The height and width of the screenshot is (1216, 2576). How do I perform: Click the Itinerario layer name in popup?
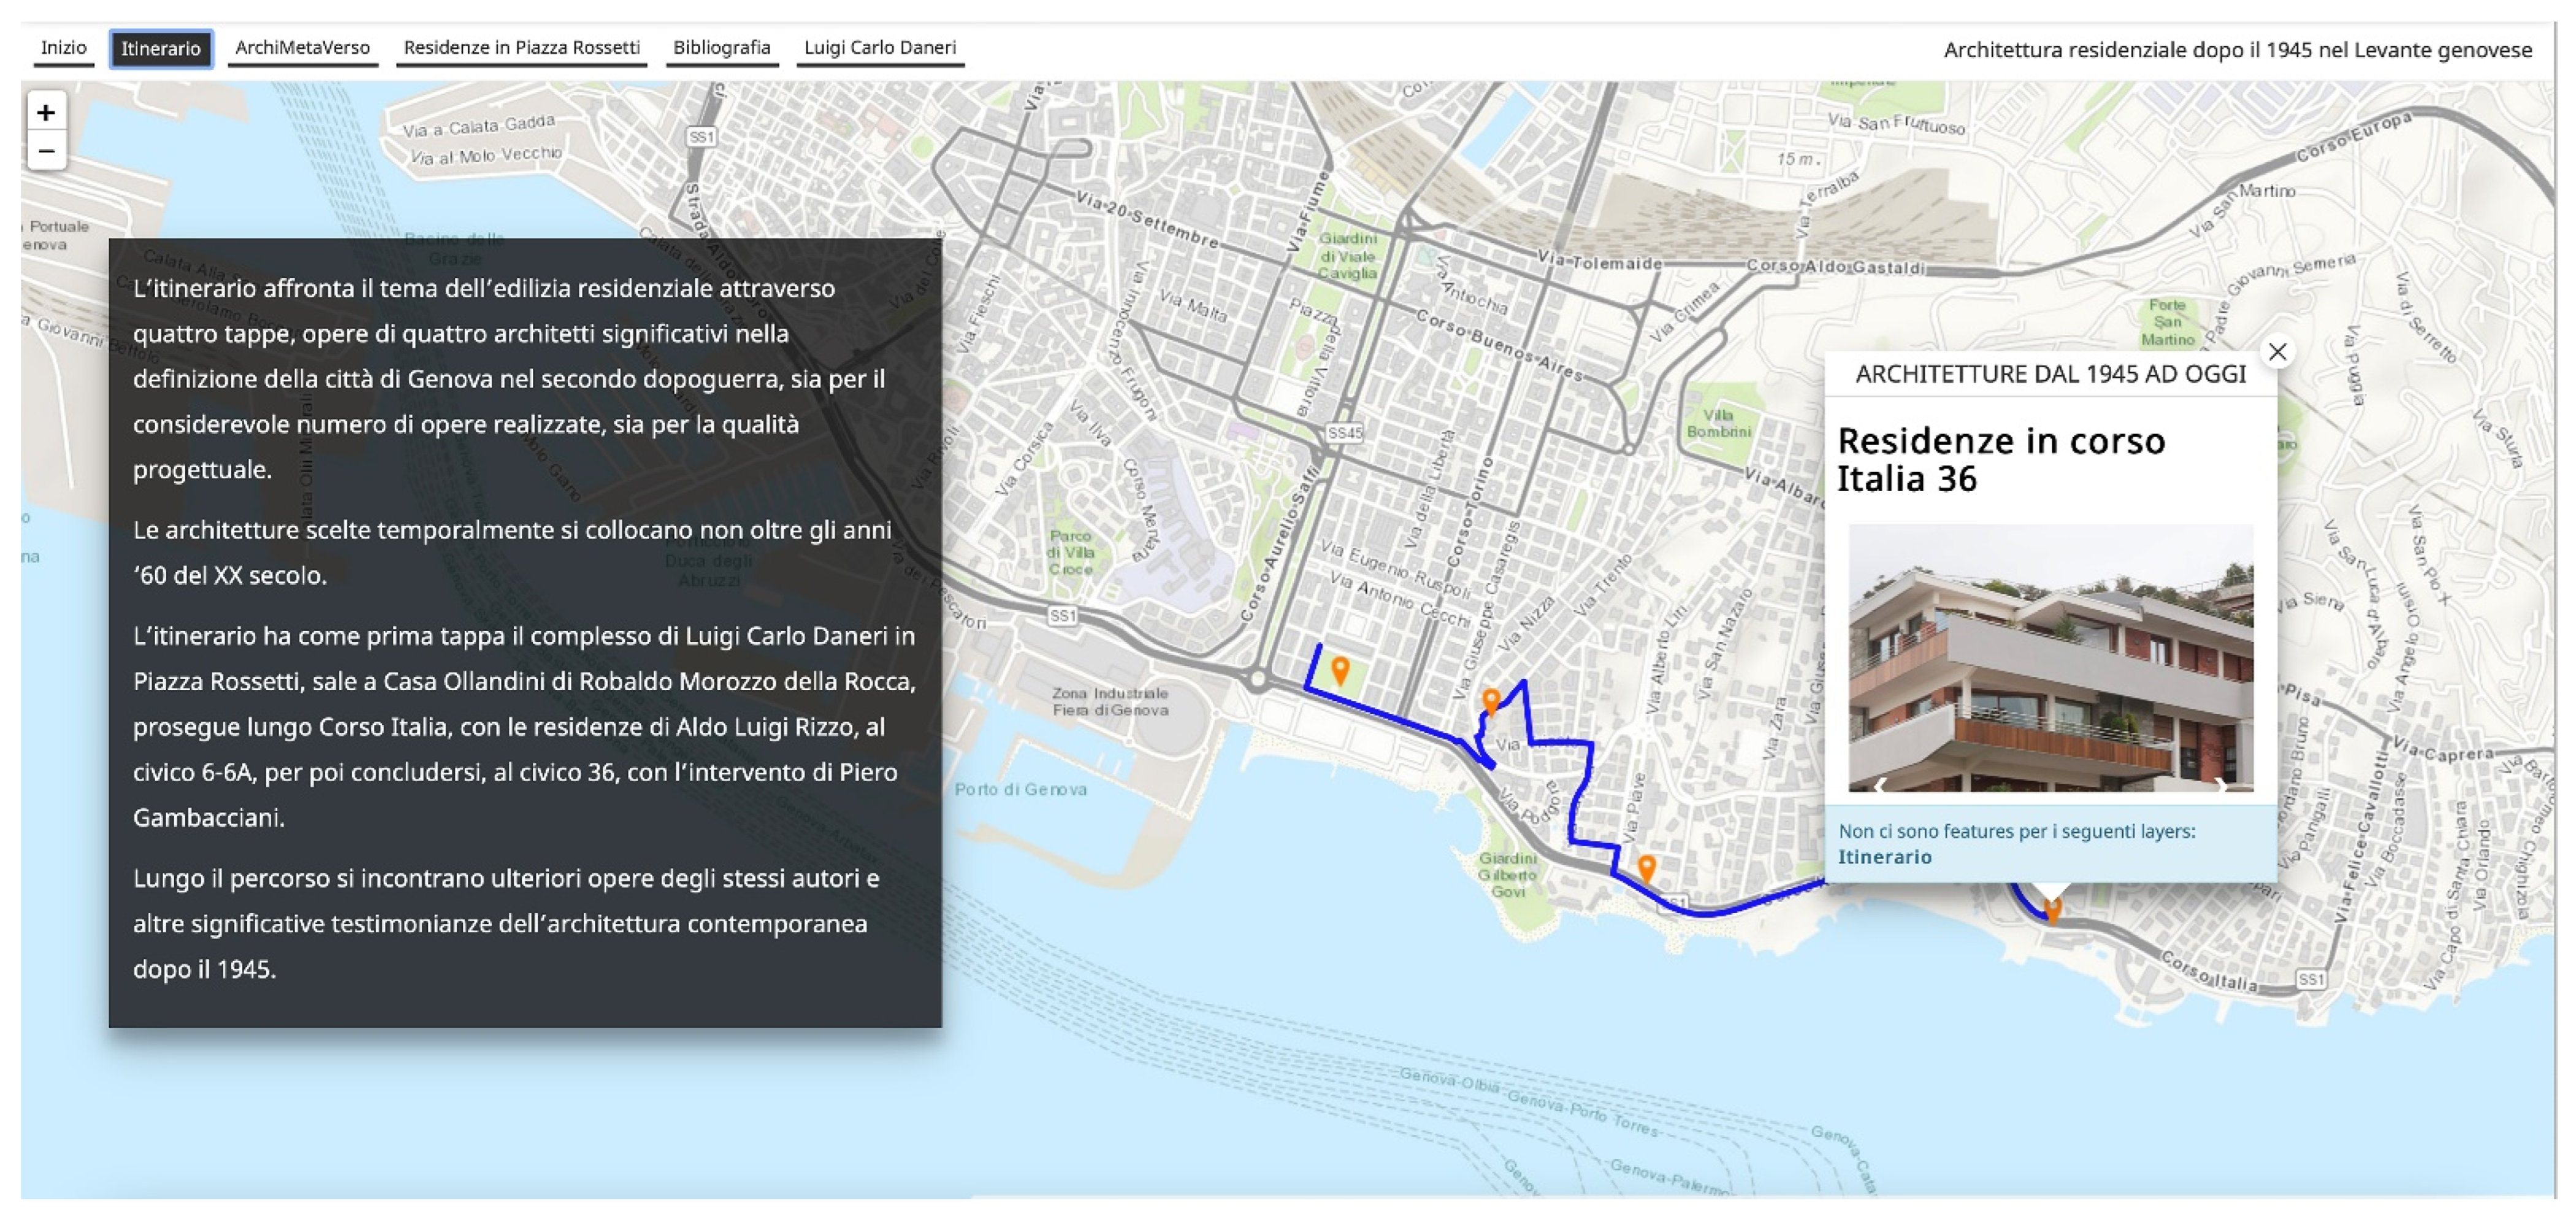coord(1884,857)
